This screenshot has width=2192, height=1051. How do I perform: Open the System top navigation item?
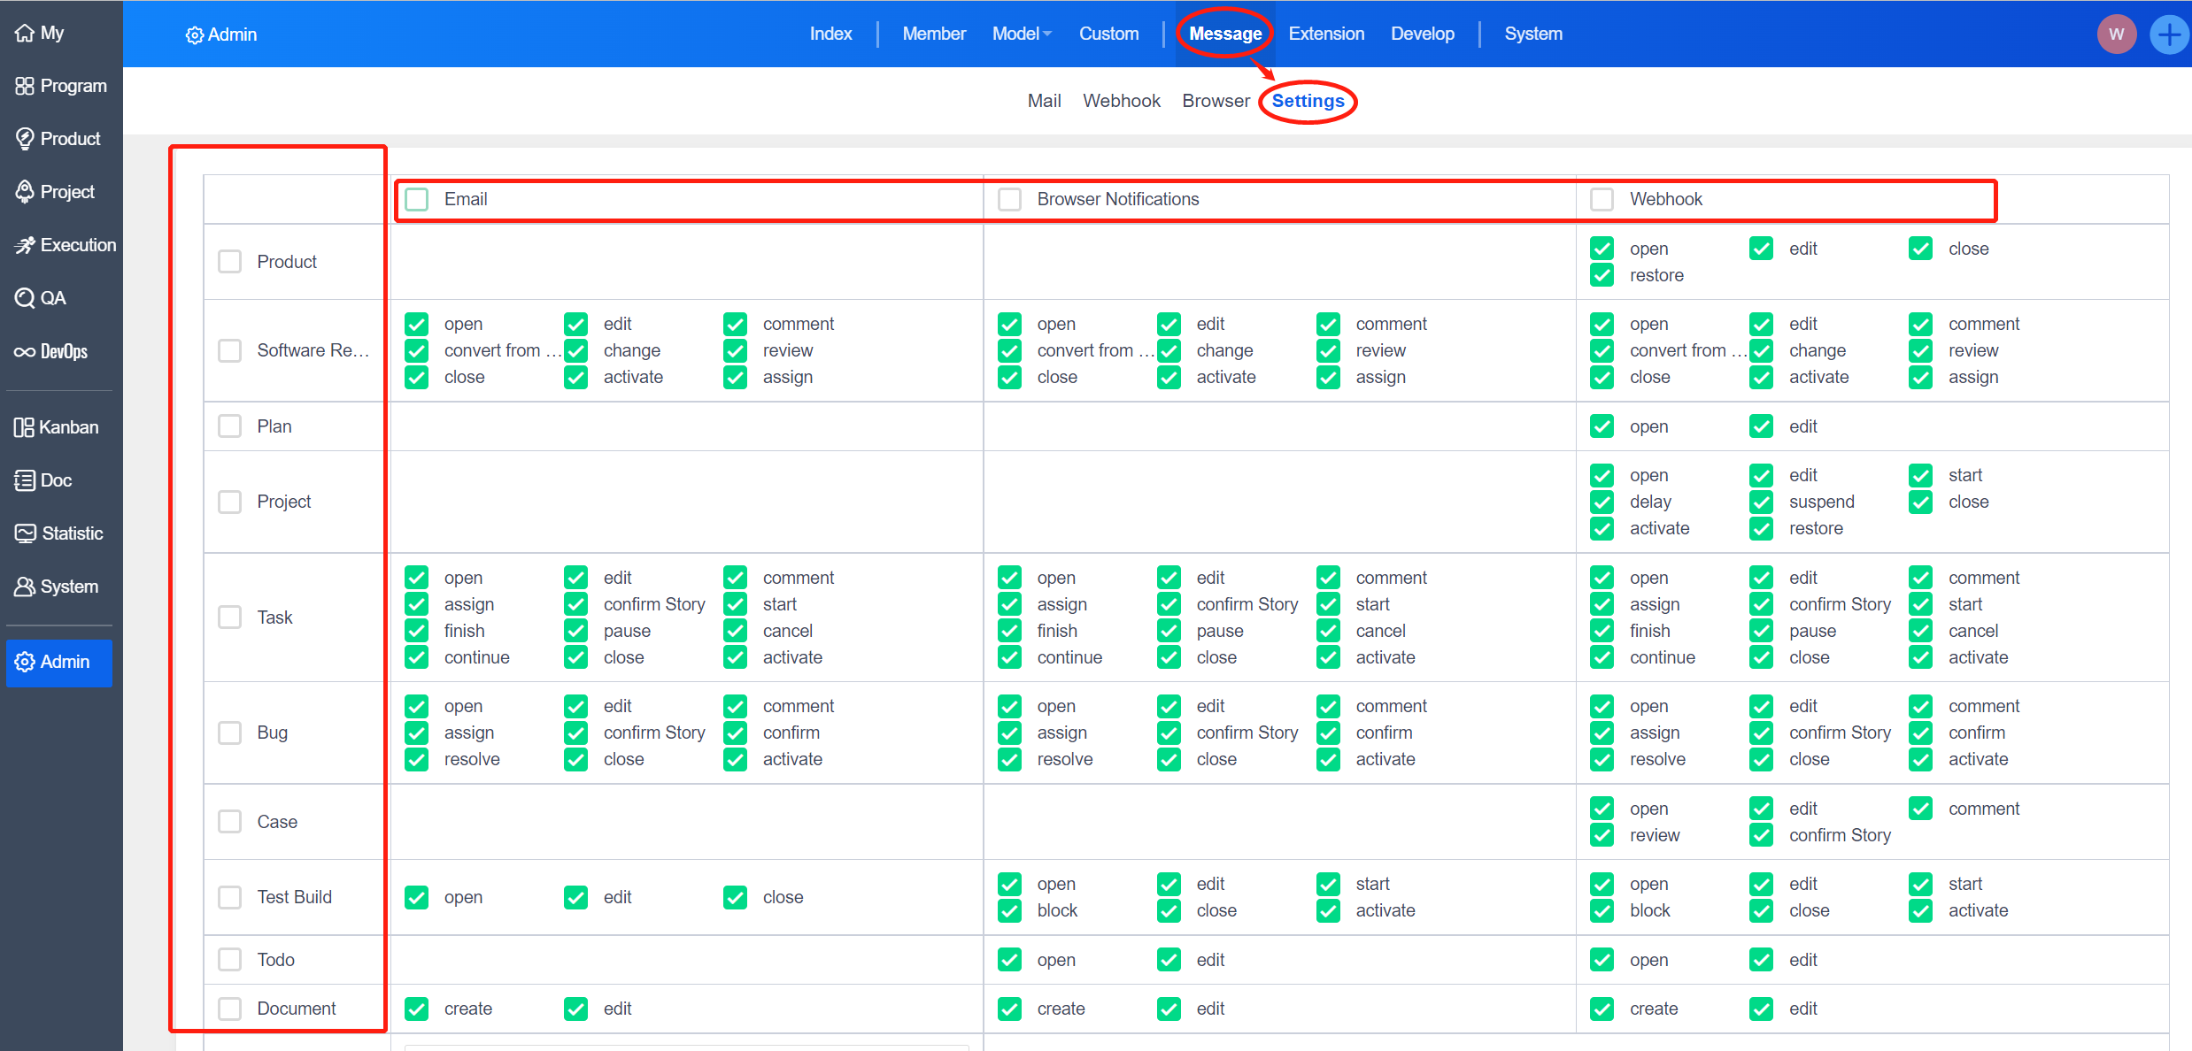1532,34
